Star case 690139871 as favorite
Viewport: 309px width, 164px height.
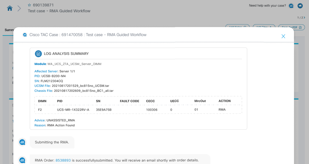pyautogui.click(x=30, y=5)
